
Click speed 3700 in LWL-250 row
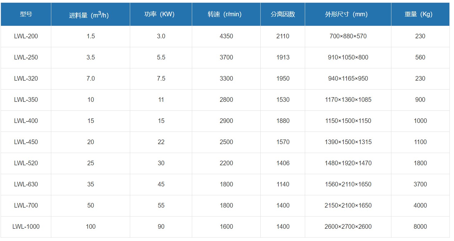click(x=226, y=57)
